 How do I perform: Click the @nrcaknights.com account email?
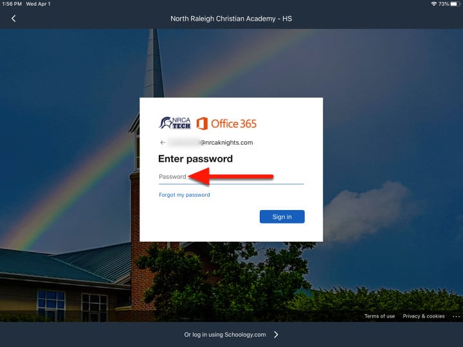click(x=210, y=143)
